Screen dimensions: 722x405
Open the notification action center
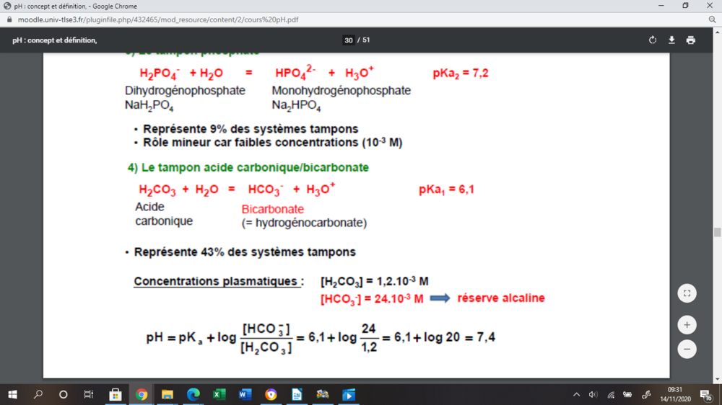(x=705, y=394)
